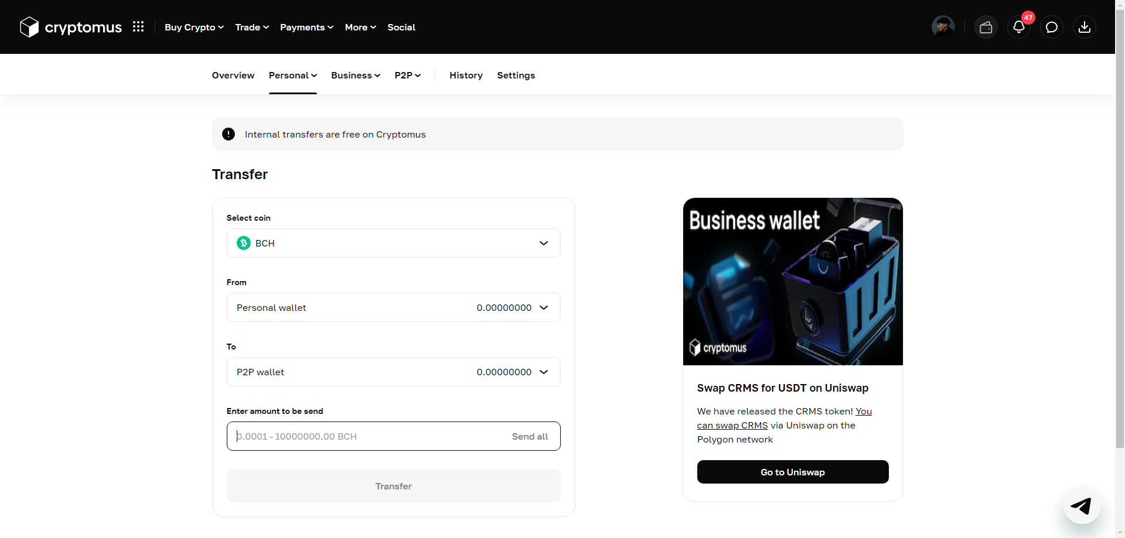Switch to the History tab

466,75
